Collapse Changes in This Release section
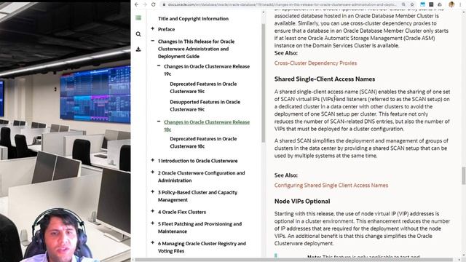The height and width of the screenshot is (262, 466). coord(152,41)
